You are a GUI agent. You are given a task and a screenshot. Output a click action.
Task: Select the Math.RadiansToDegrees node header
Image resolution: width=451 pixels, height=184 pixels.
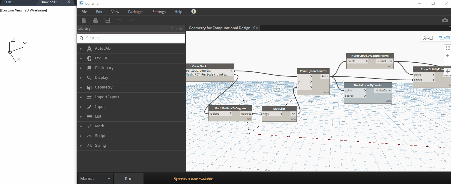pyautogui.click(x=230, y=108)
